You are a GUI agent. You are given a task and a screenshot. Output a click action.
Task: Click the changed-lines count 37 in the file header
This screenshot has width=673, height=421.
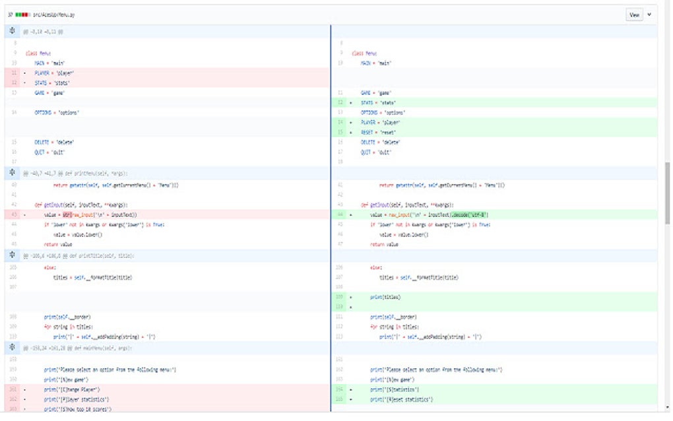tap(11, 14)
